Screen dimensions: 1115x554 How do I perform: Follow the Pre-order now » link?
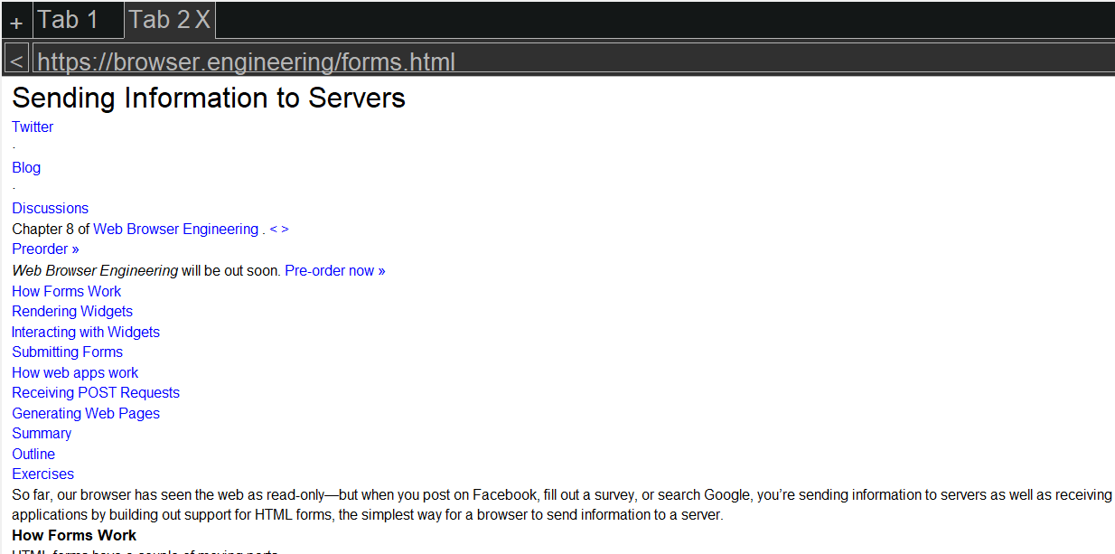334,270
